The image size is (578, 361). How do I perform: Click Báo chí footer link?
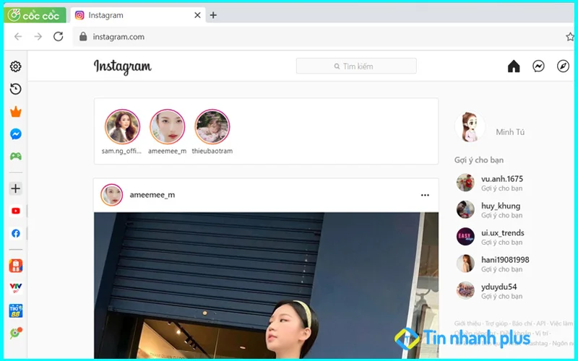[522, 323]
